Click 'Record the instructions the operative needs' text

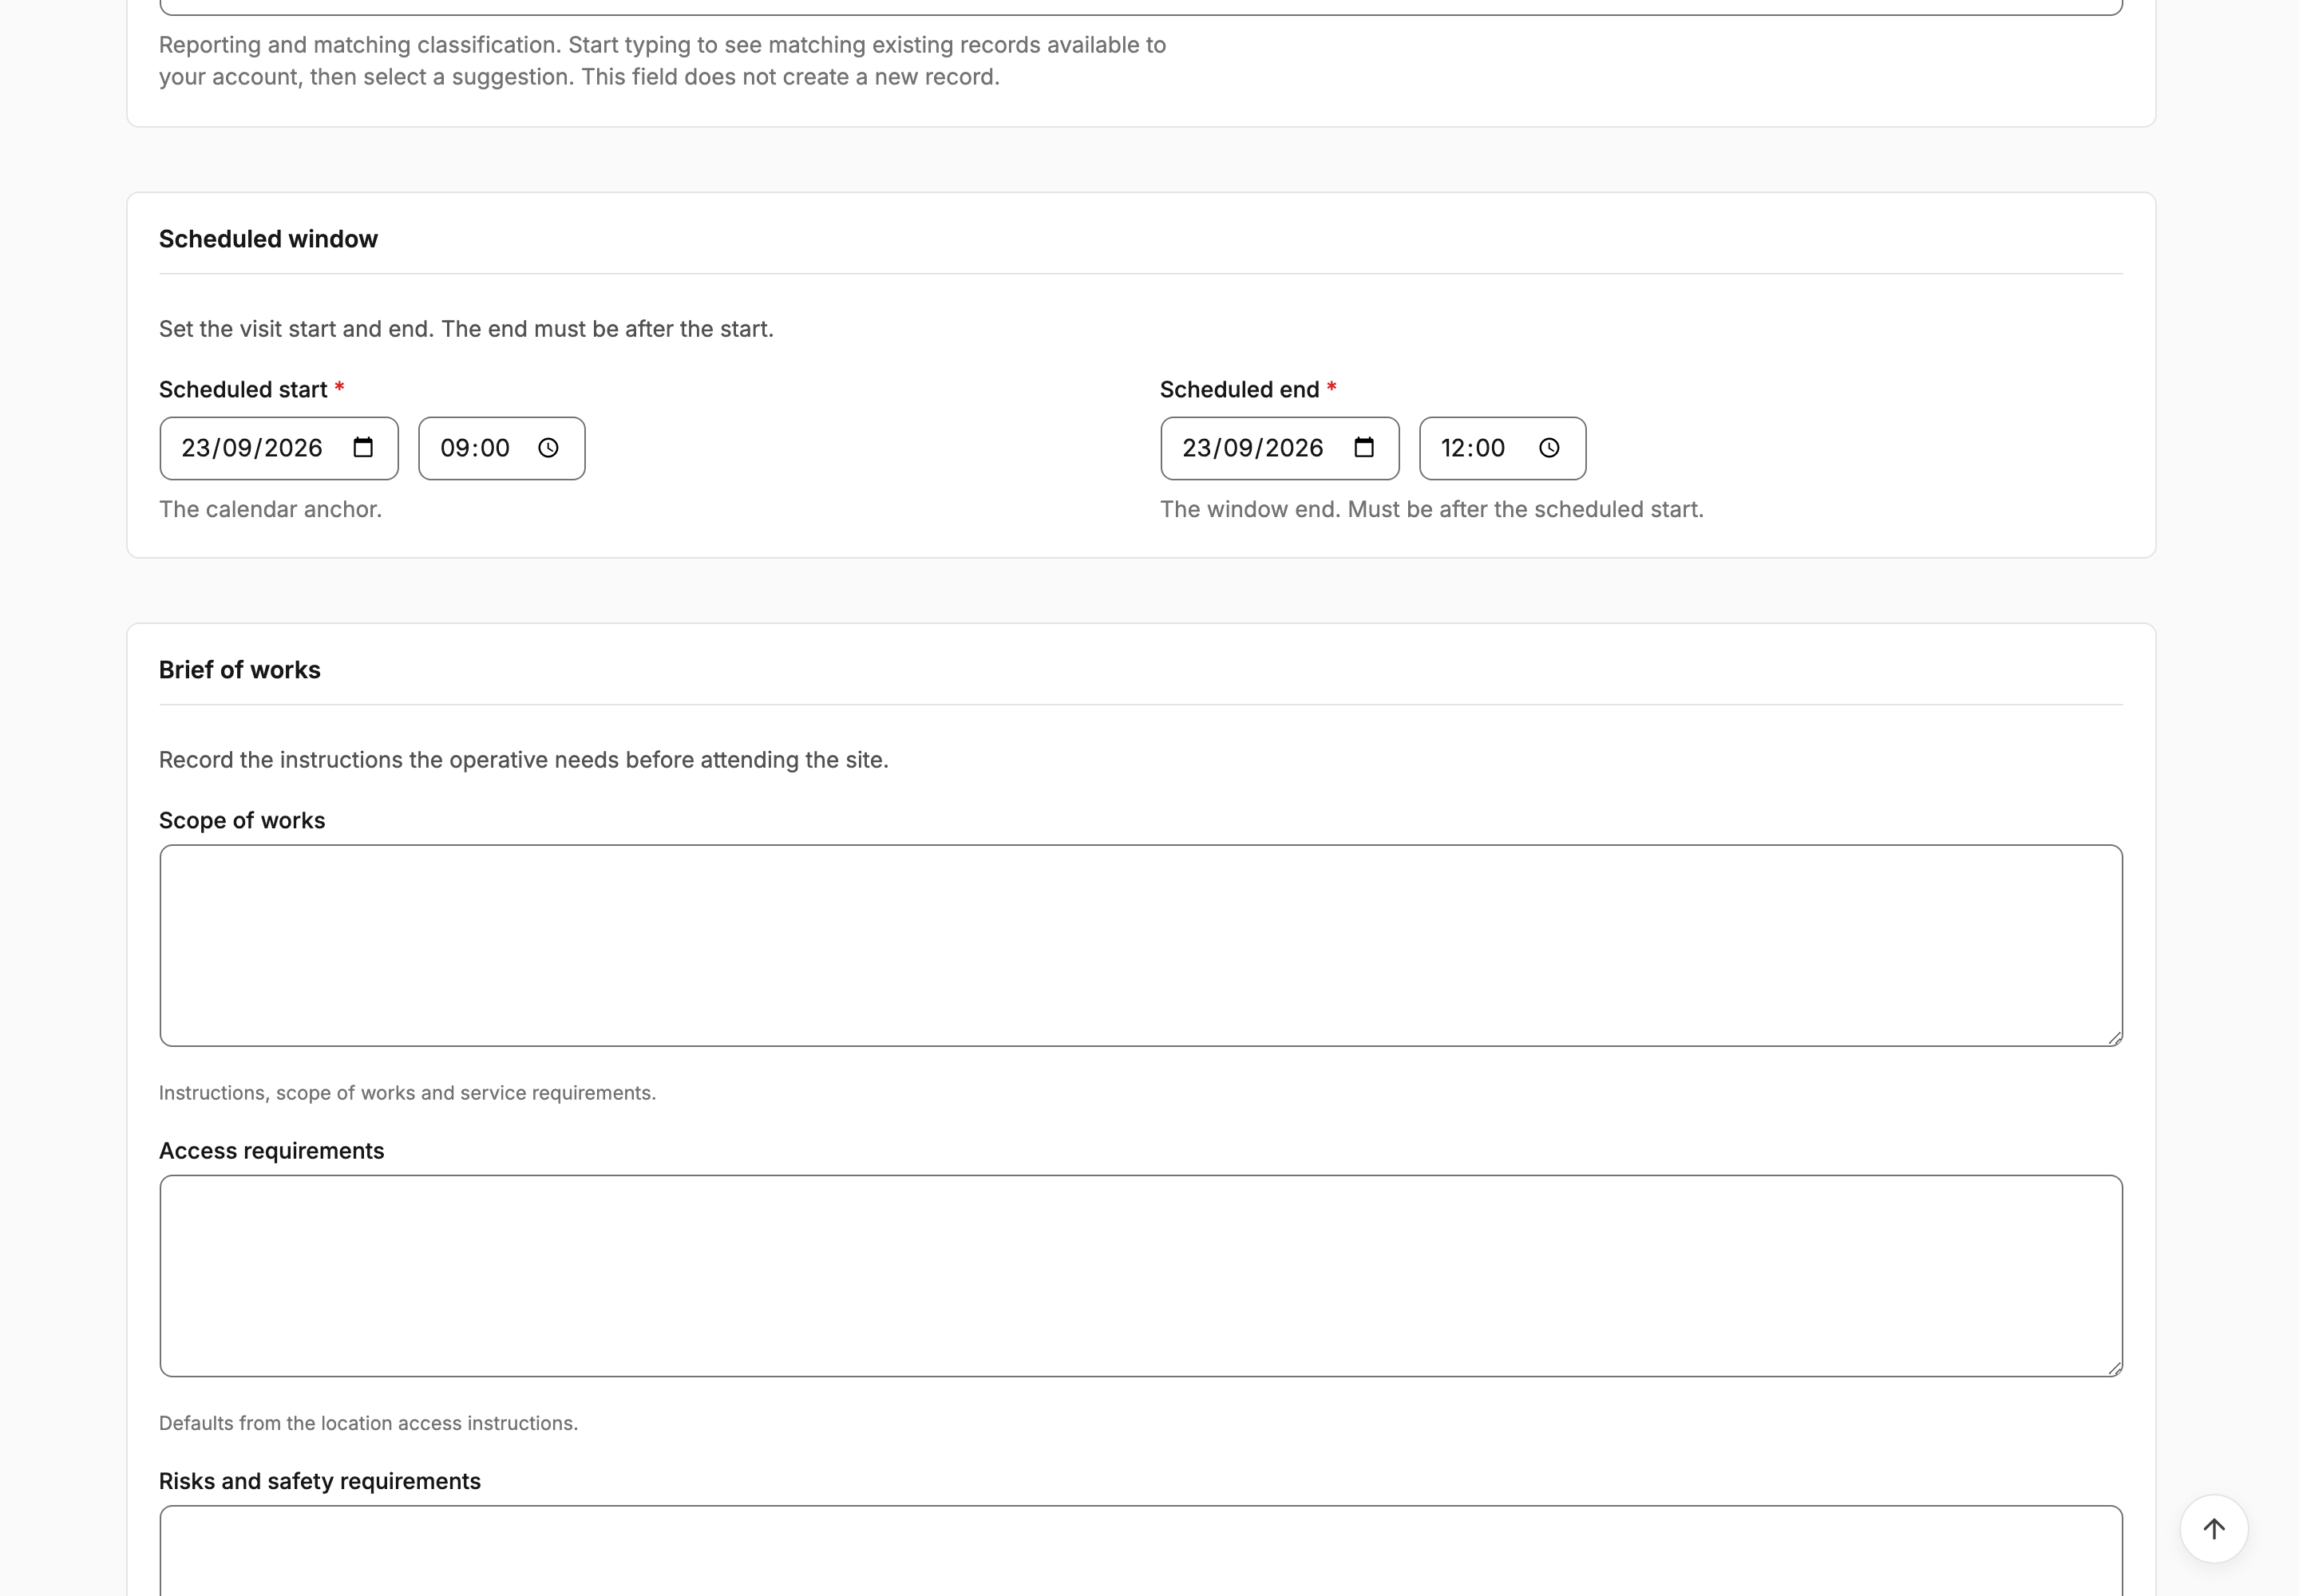(523, 760)
